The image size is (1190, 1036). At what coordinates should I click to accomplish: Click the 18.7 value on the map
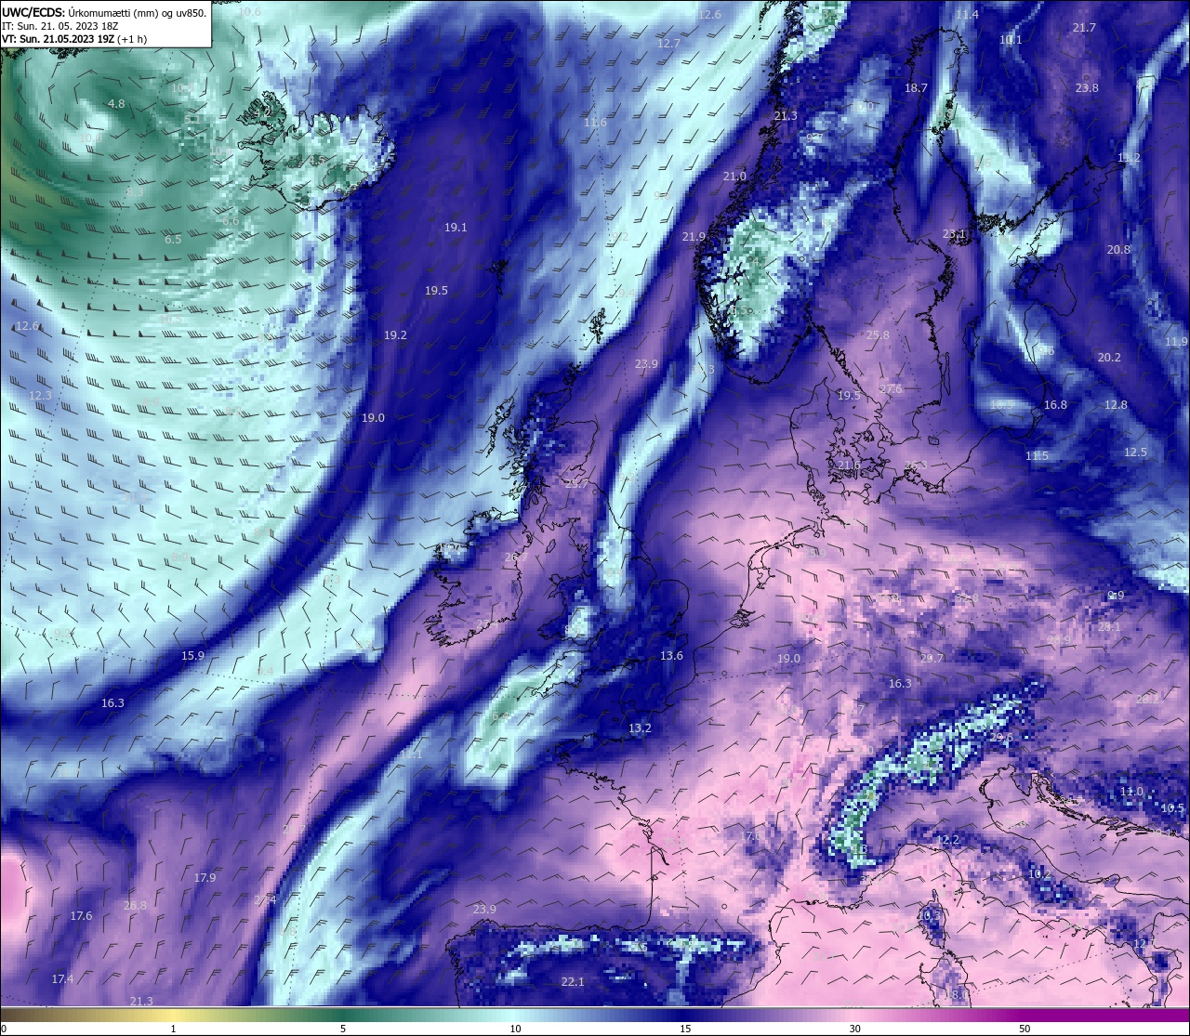(916, 88)
